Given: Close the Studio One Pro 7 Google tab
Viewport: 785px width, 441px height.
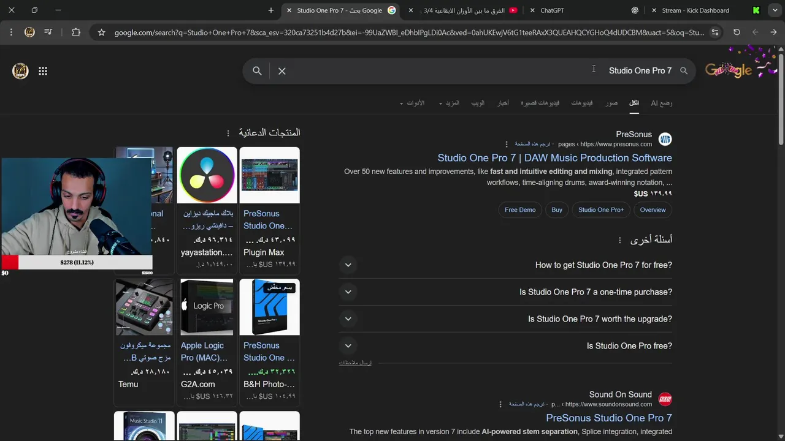Looking at the screenshot, I should (289, 10).
